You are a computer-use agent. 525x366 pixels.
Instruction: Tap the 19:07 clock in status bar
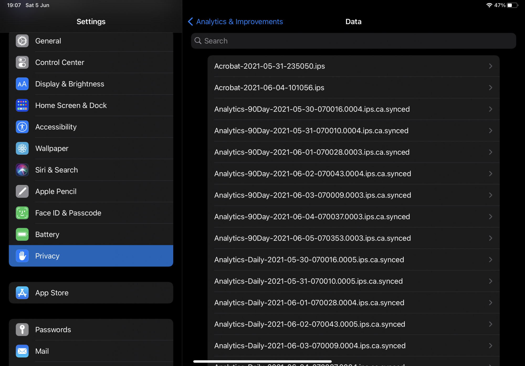pos(14,5)
